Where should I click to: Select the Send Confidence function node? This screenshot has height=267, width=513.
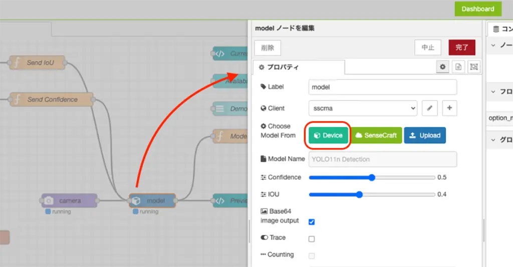51,99
